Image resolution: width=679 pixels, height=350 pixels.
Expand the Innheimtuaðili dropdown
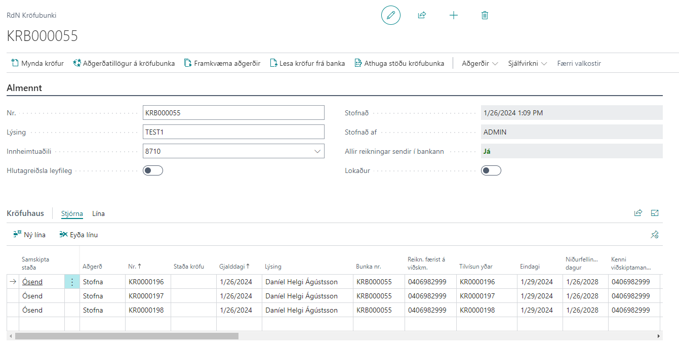pos(317,151)
